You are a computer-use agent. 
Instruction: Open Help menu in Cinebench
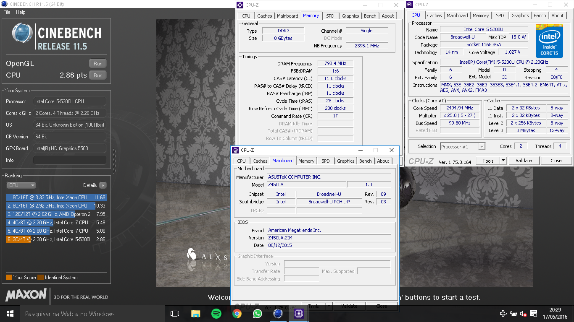[x=21, y=12]
